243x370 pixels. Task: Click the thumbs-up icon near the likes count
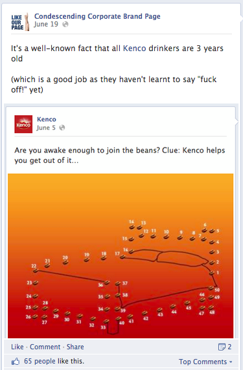point(16,362)
